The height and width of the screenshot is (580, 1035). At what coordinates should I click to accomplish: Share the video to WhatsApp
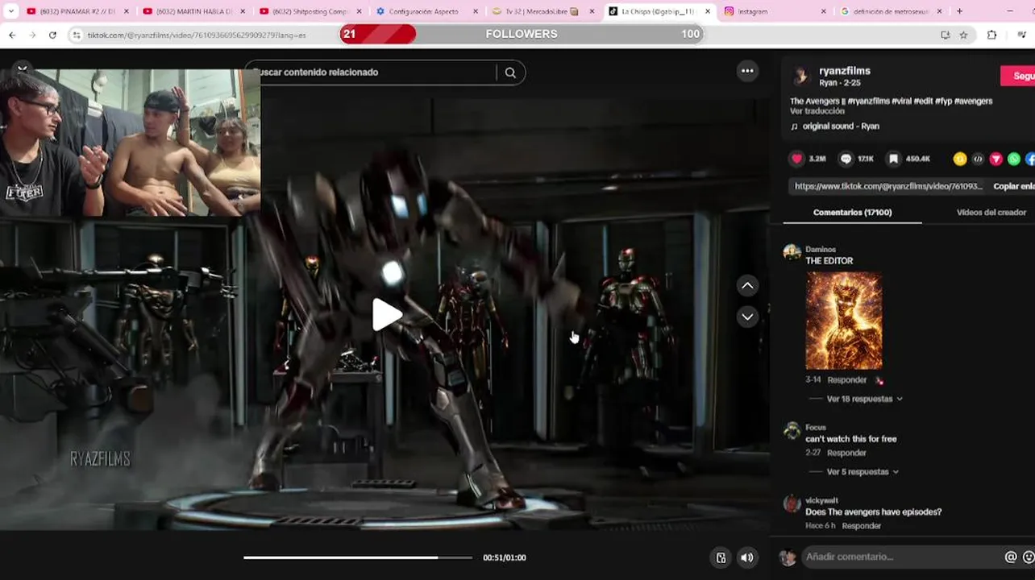(1014, 159)
